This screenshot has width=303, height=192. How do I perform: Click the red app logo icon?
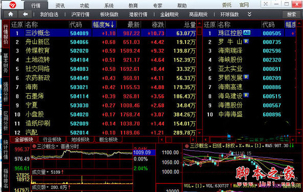click(13, 5)
